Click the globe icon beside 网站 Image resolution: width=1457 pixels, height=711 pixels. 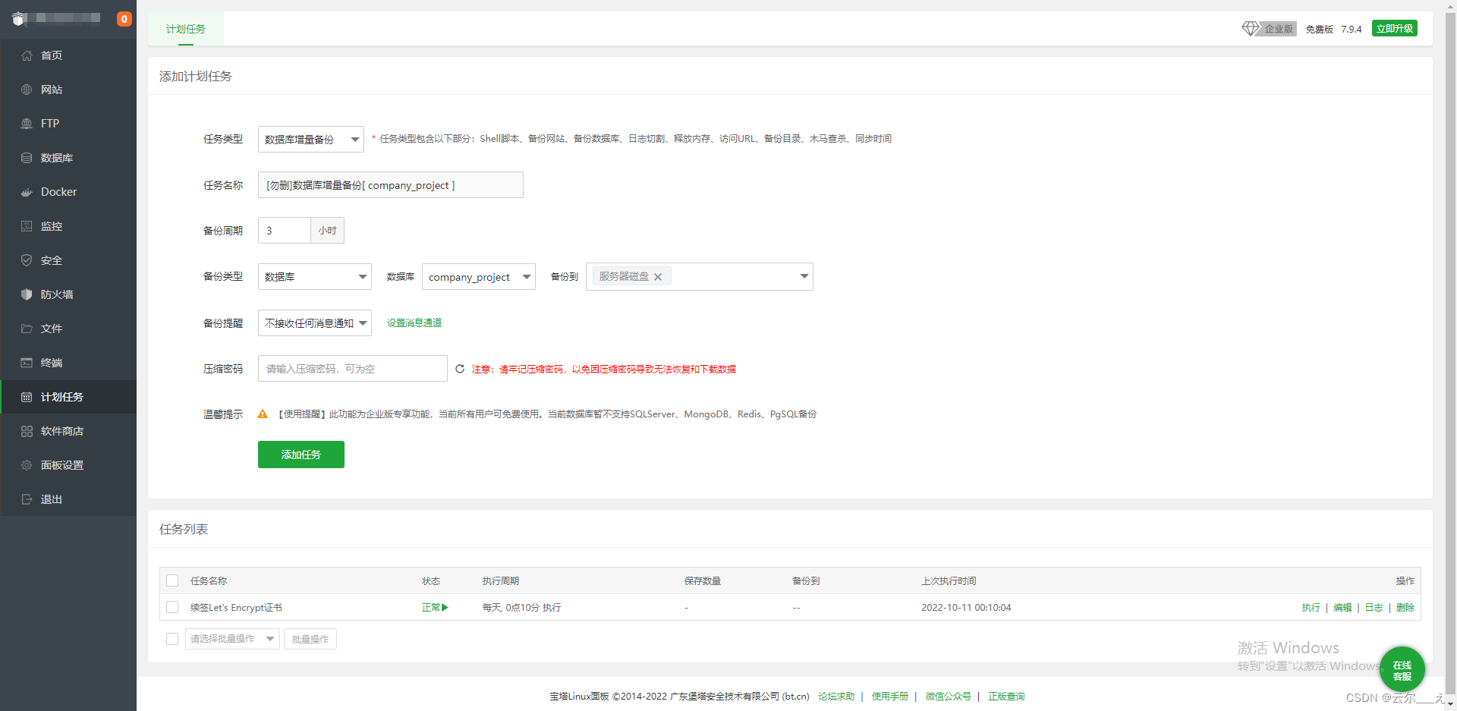27,90
